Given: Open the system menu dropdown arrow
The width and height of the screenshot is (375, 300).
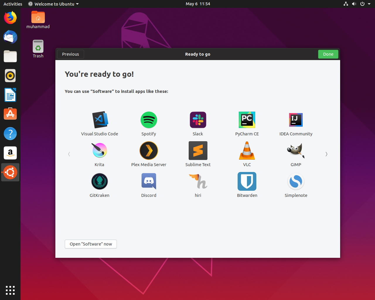Looking at the screenshot, I should 369,4.
